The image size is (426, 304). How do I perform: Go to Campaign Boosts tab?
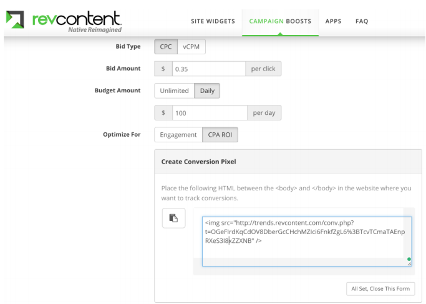click(x=280, y=21)
